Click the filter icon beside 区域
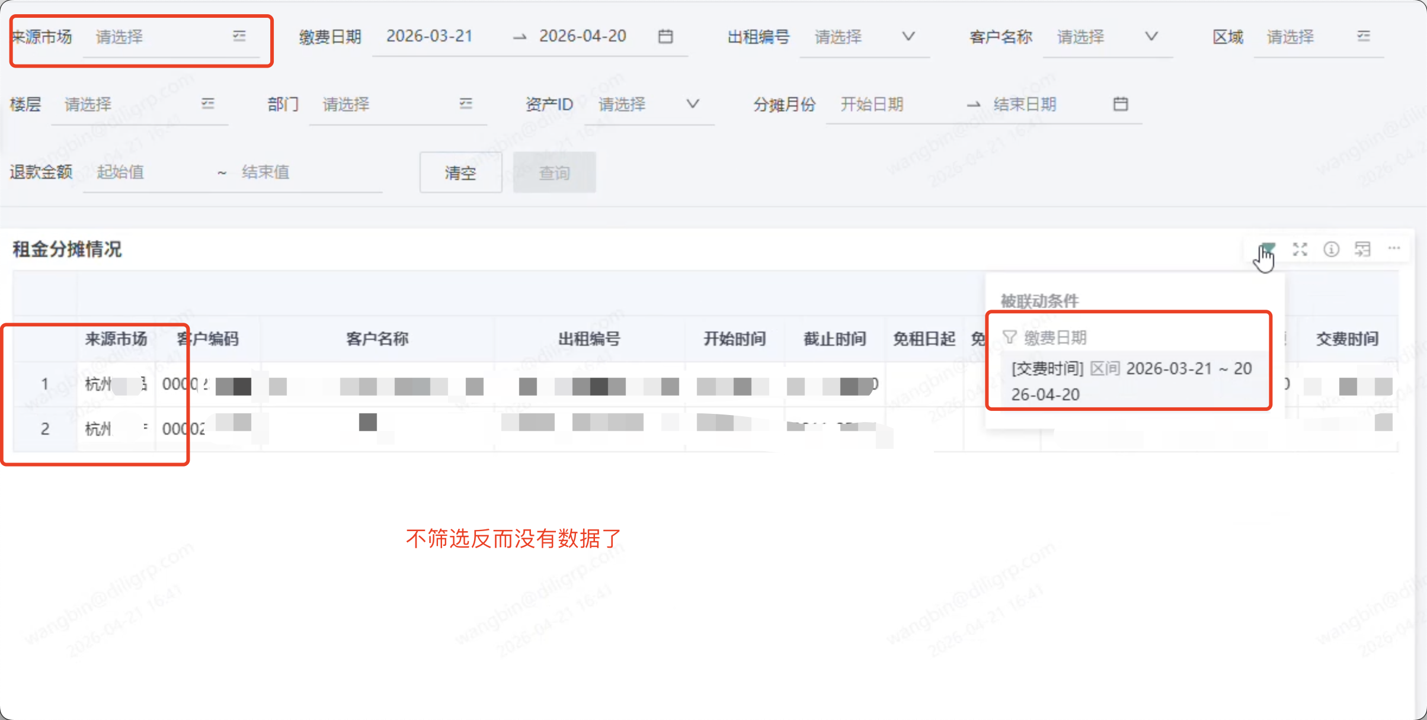 [x=1364, y=36]
